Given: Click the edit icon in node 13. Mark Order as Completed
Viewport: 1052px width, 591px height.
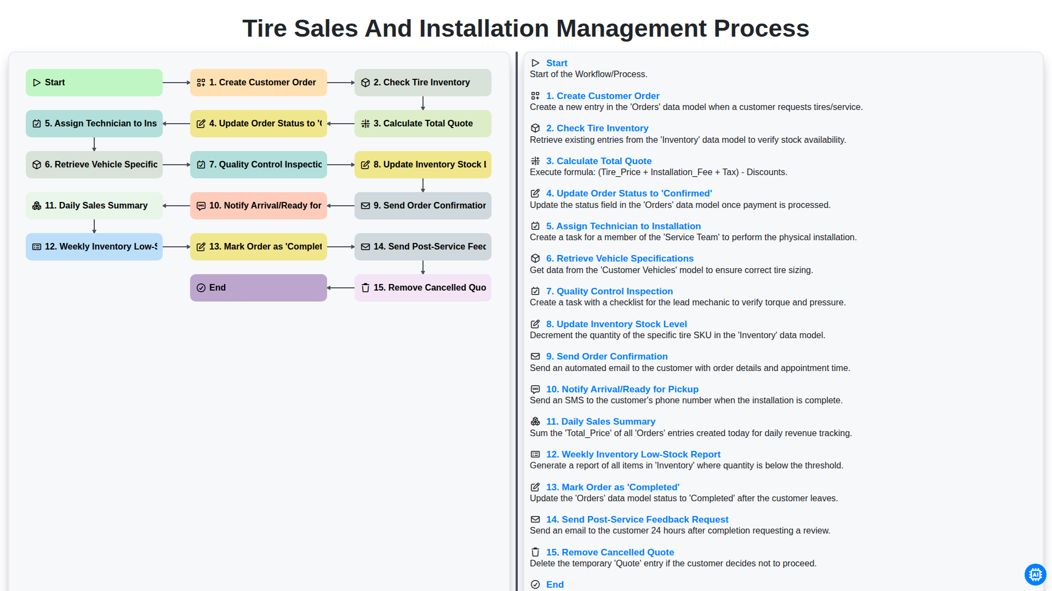Looking at the screenshot, I should 201,247.
